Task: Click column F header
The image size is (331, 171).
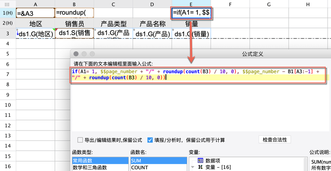Action: (230, 4)
